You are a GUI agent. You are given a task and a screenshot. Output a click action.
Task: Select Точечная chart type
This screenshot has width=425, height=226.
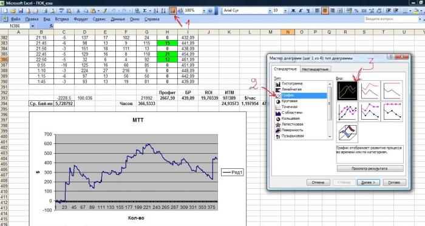(290, 107)
